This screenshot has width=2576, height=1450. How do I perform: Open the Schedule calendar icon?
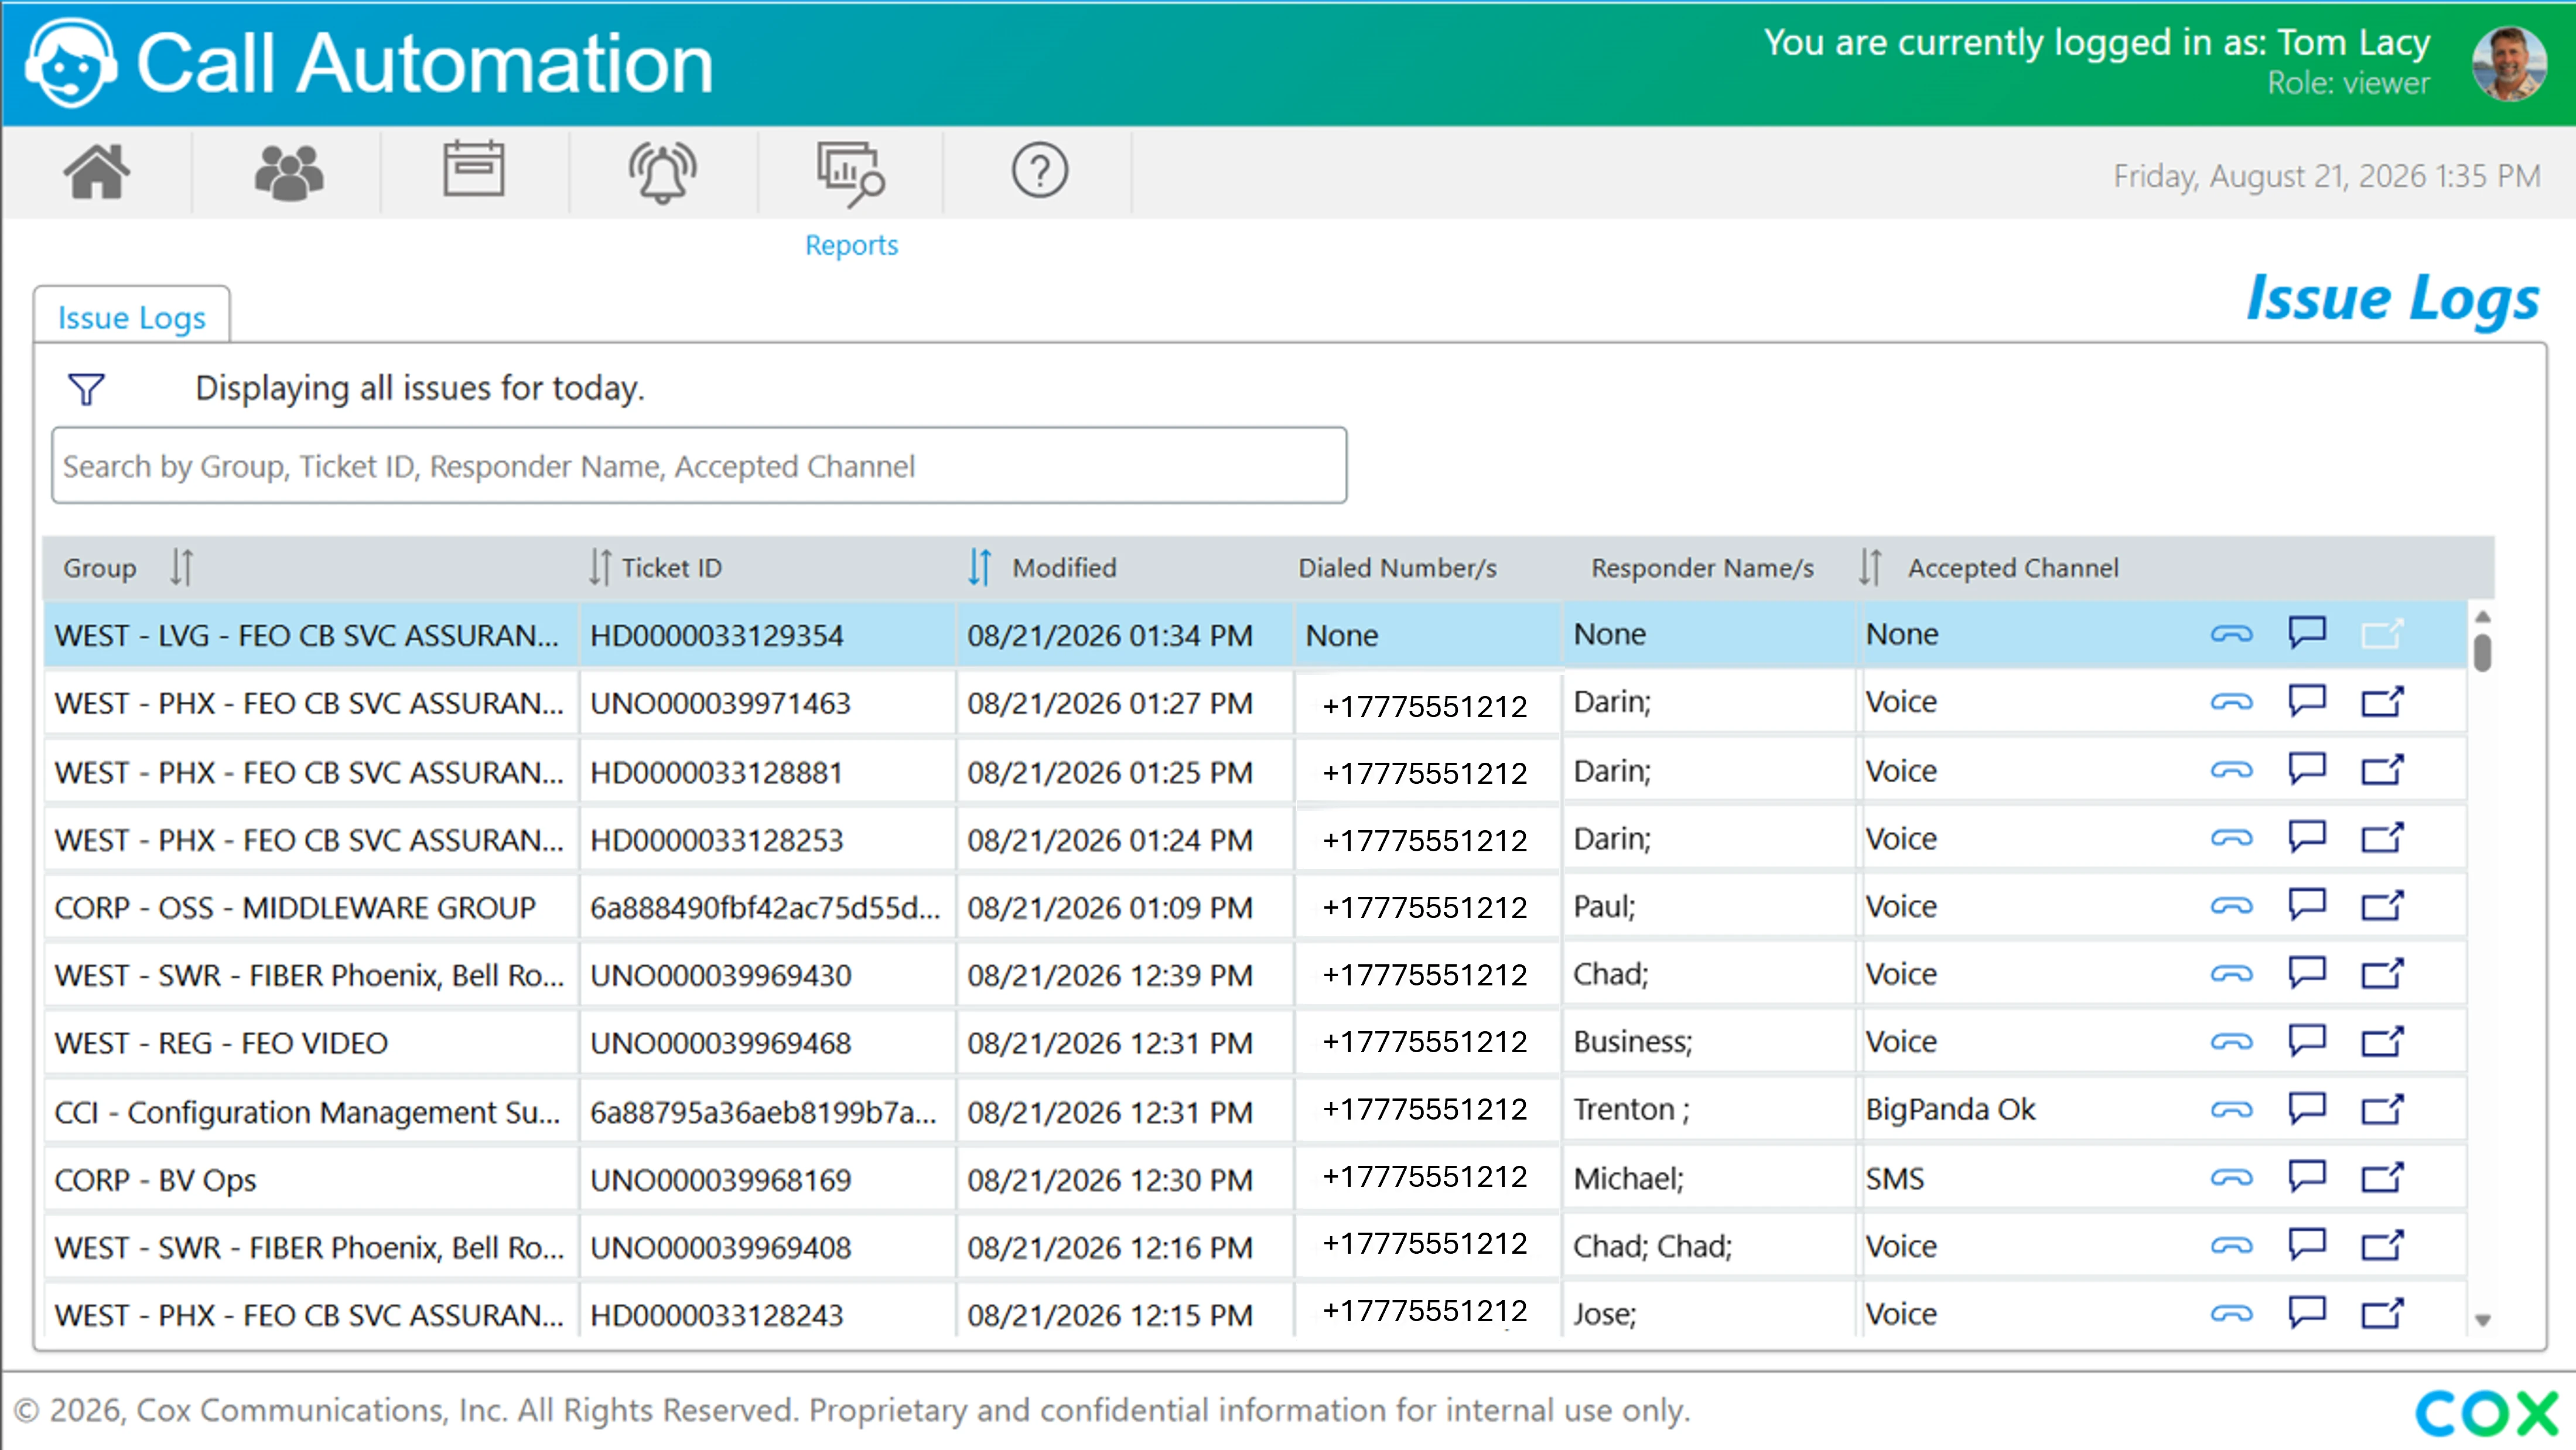[x=473, y=169]
